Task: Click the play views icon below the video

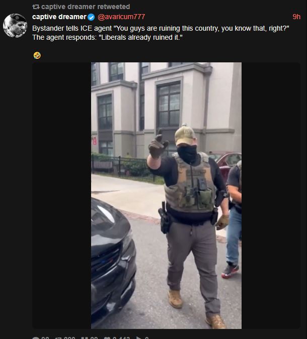Action: [x=139, y=337]
